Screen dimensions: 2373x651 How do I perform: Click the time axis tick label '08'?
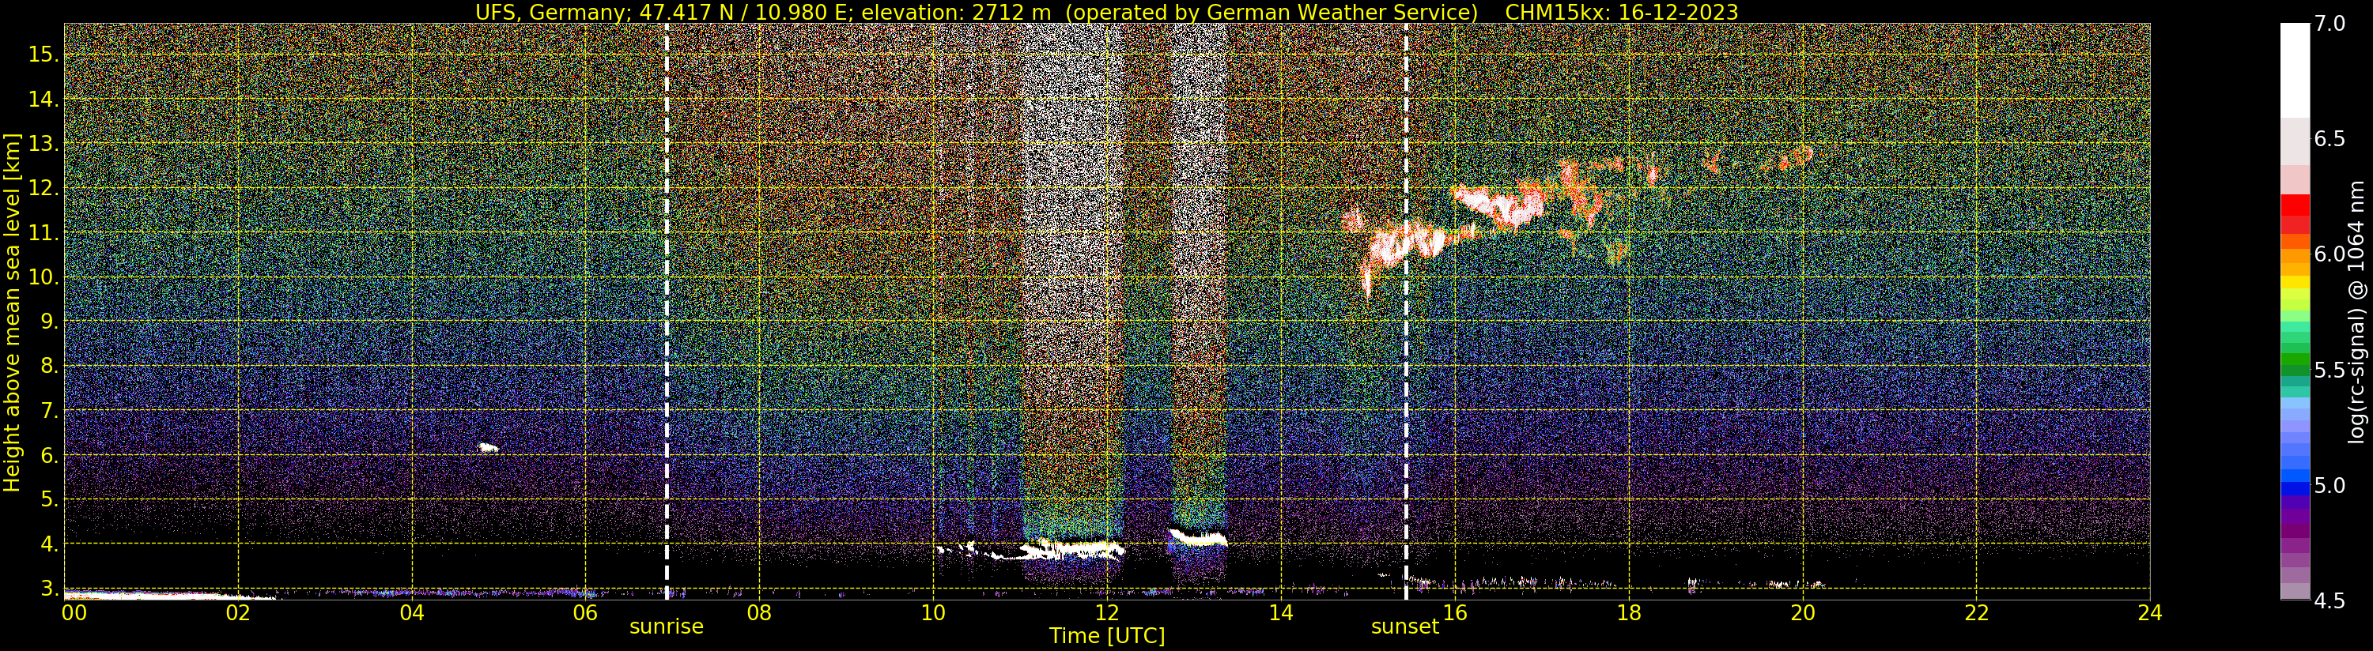[759, 612]
